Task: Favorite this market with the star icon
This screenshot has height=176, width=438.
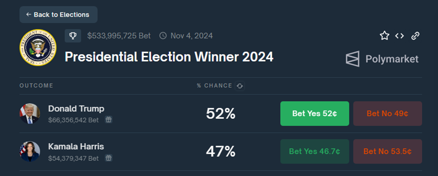Action: point(384,36)
